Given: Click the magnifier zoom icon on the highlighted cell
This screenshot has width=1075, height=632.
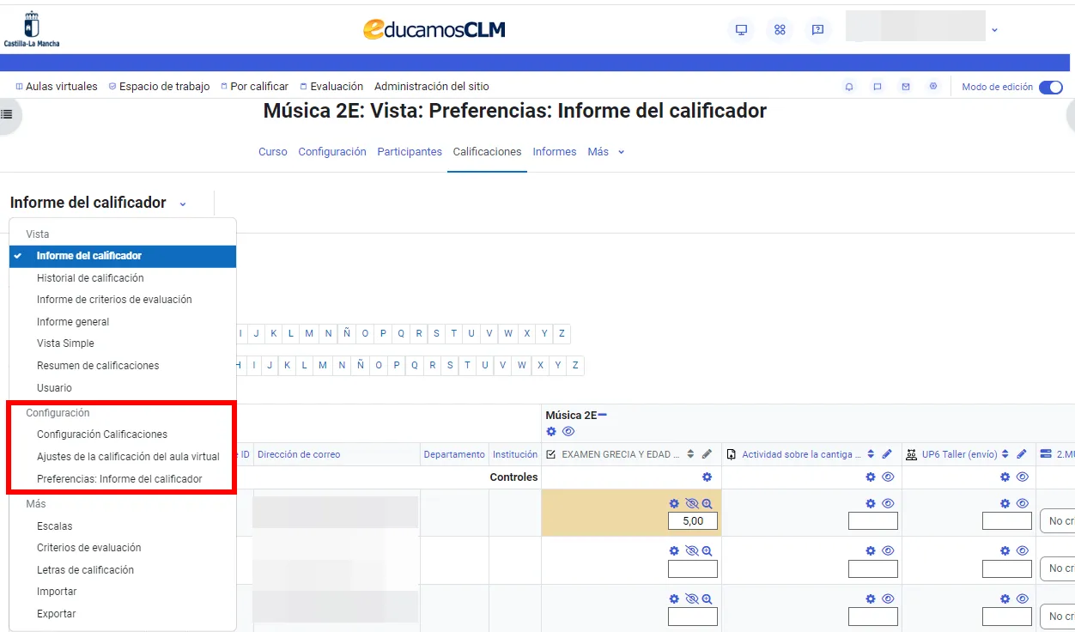Looking at the screenshot, I should coord(707,504).
